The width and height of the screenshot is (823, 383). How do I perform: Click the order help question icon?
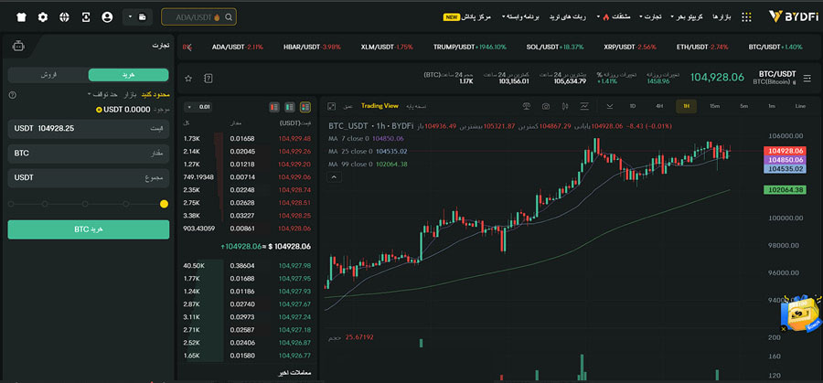13,95
